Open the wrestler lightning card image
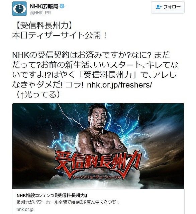This screenshot has width=196, height=214. (x=98, y=146)
